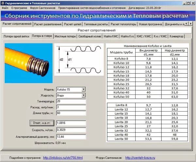Open the Форум Сантехников menu
Screen dimensions: 196x162
[42, 8]
